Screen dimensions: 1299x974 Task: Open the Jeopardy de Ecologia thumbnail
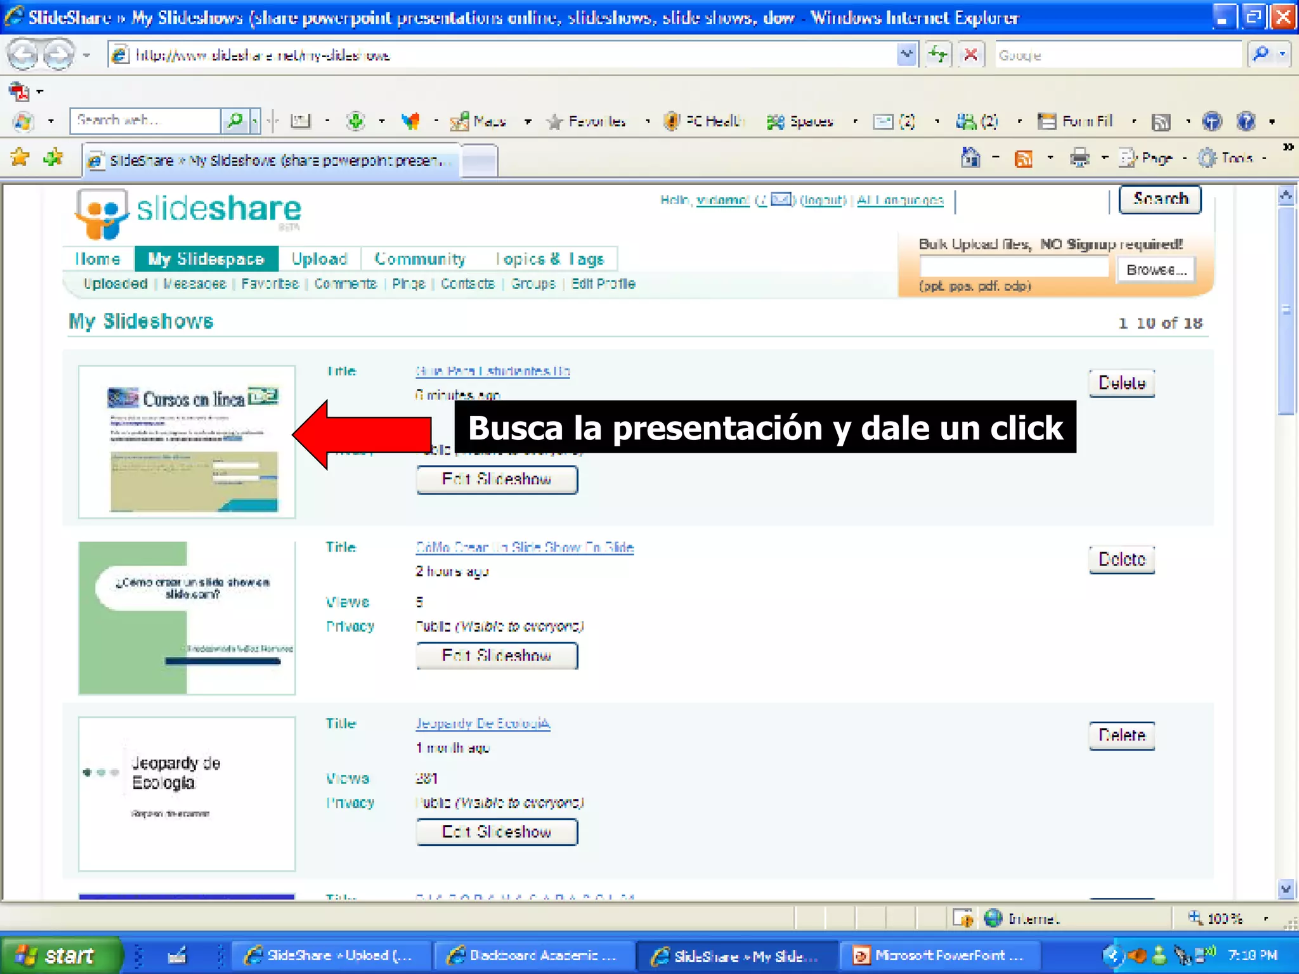pyautogui.click(x=187, y=794)
